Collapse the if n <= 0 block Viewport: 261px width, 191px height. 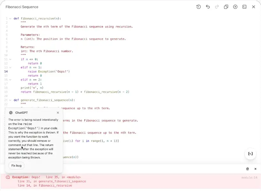(x=11, y=59)
